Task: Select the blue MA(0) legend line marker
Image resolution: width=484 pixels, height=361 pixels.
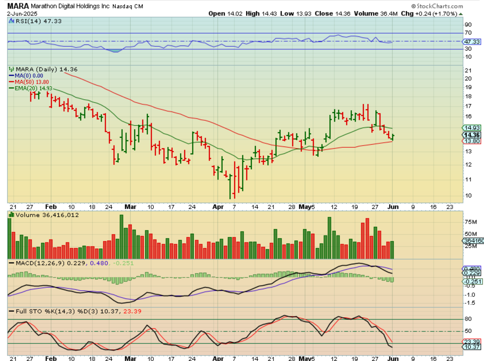Action: click(11, 75)
